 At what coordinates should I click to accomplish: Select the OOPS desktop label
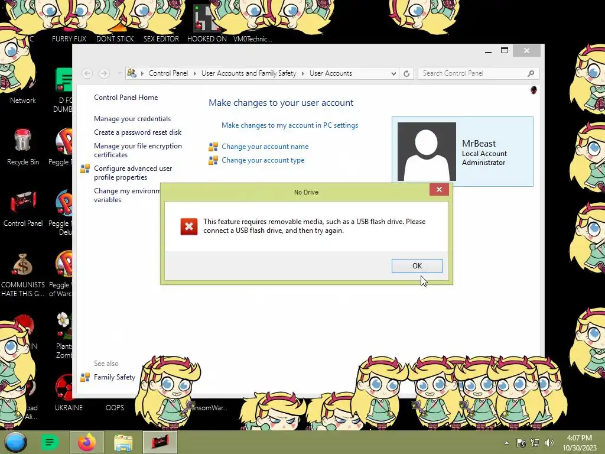(x=115, y=408)
